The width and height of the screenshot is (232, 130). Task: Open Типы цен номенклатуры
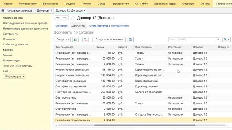(17, 66)
